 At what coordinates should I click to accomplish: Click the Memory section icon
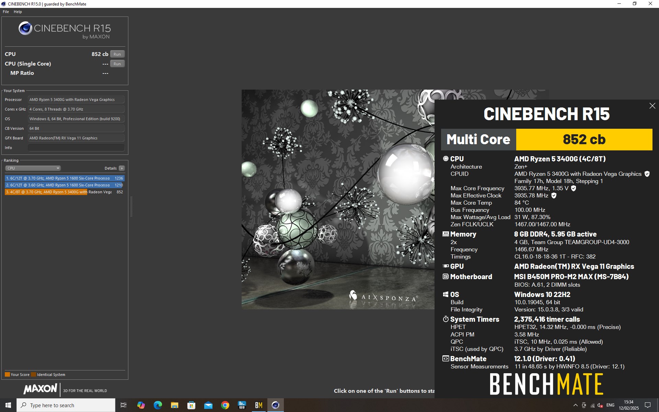pyautogui.click(x=446, y=234)
